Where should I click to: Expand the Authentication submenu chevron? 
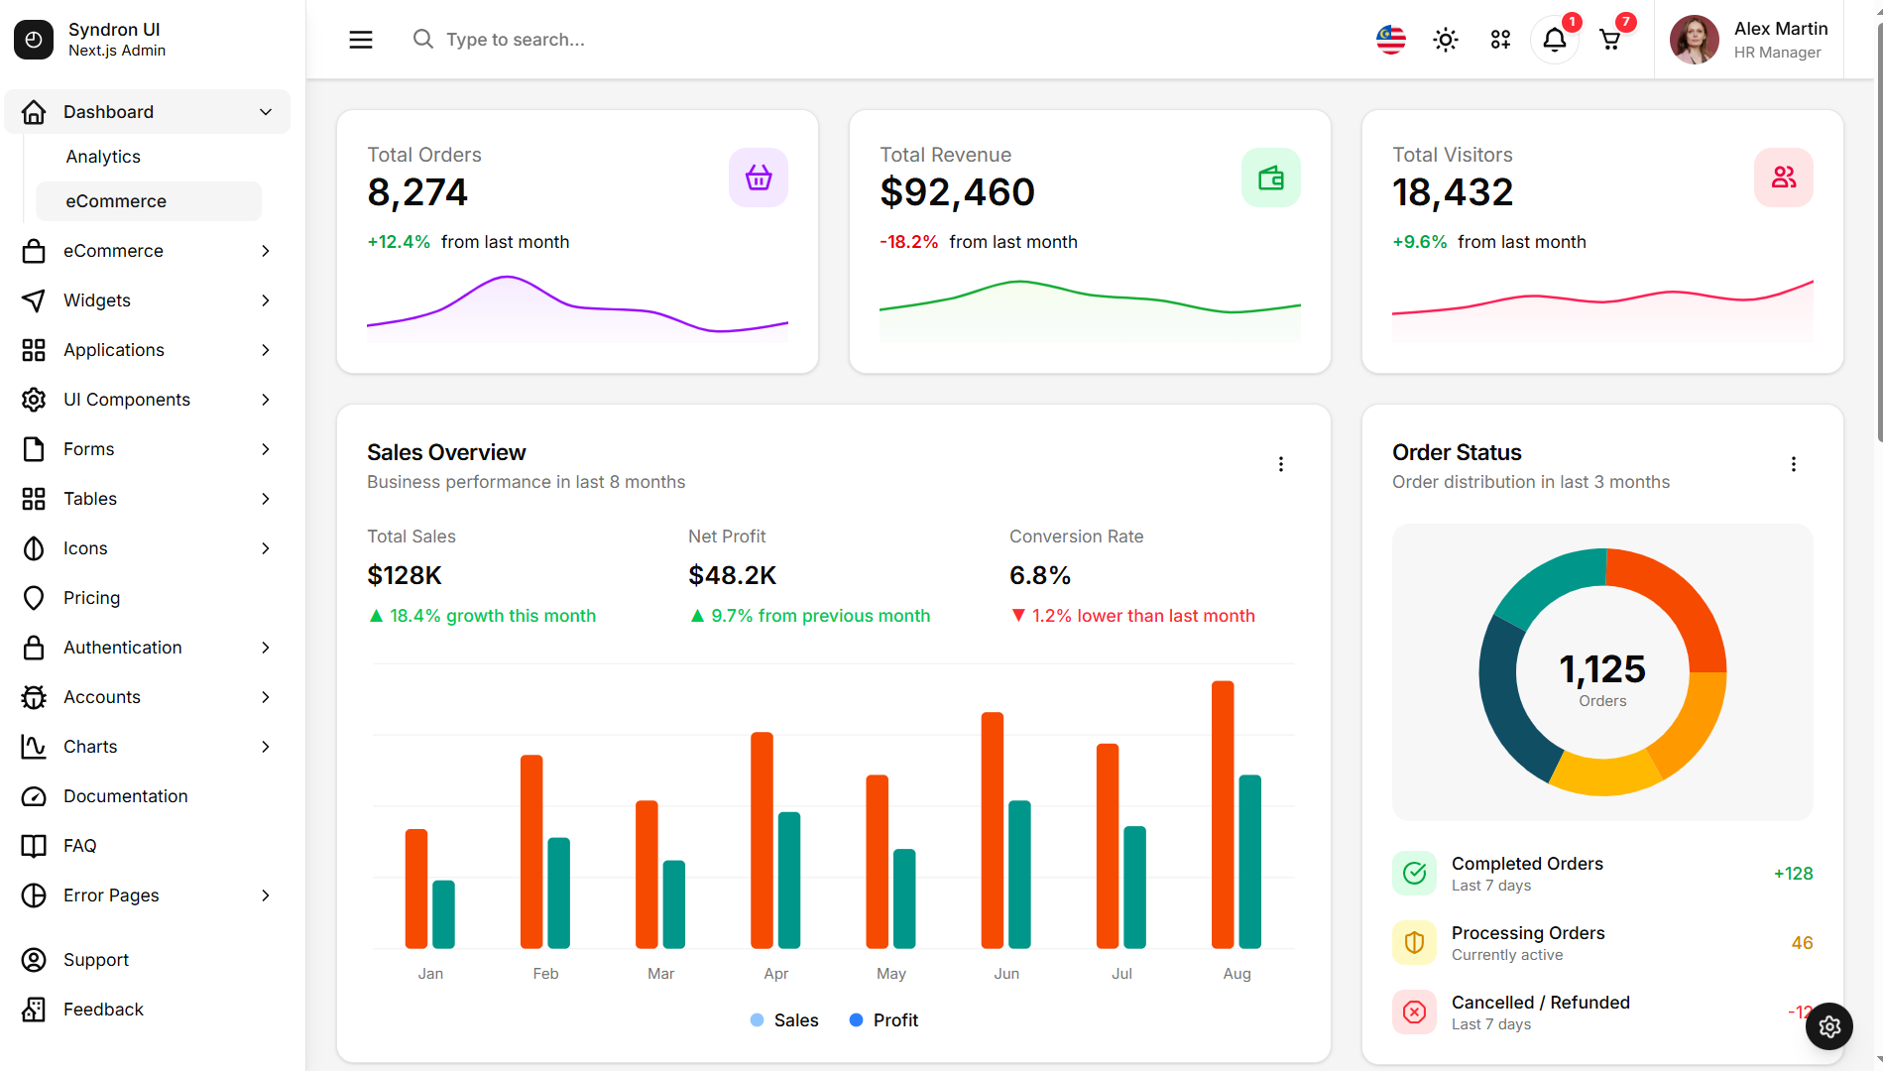pos(266,648)
